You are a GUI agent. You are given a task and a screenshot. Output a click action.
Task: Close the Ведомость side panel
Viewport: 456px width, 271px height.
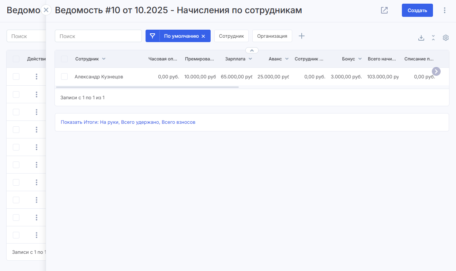pyautogui.click(x=46, y=10)
